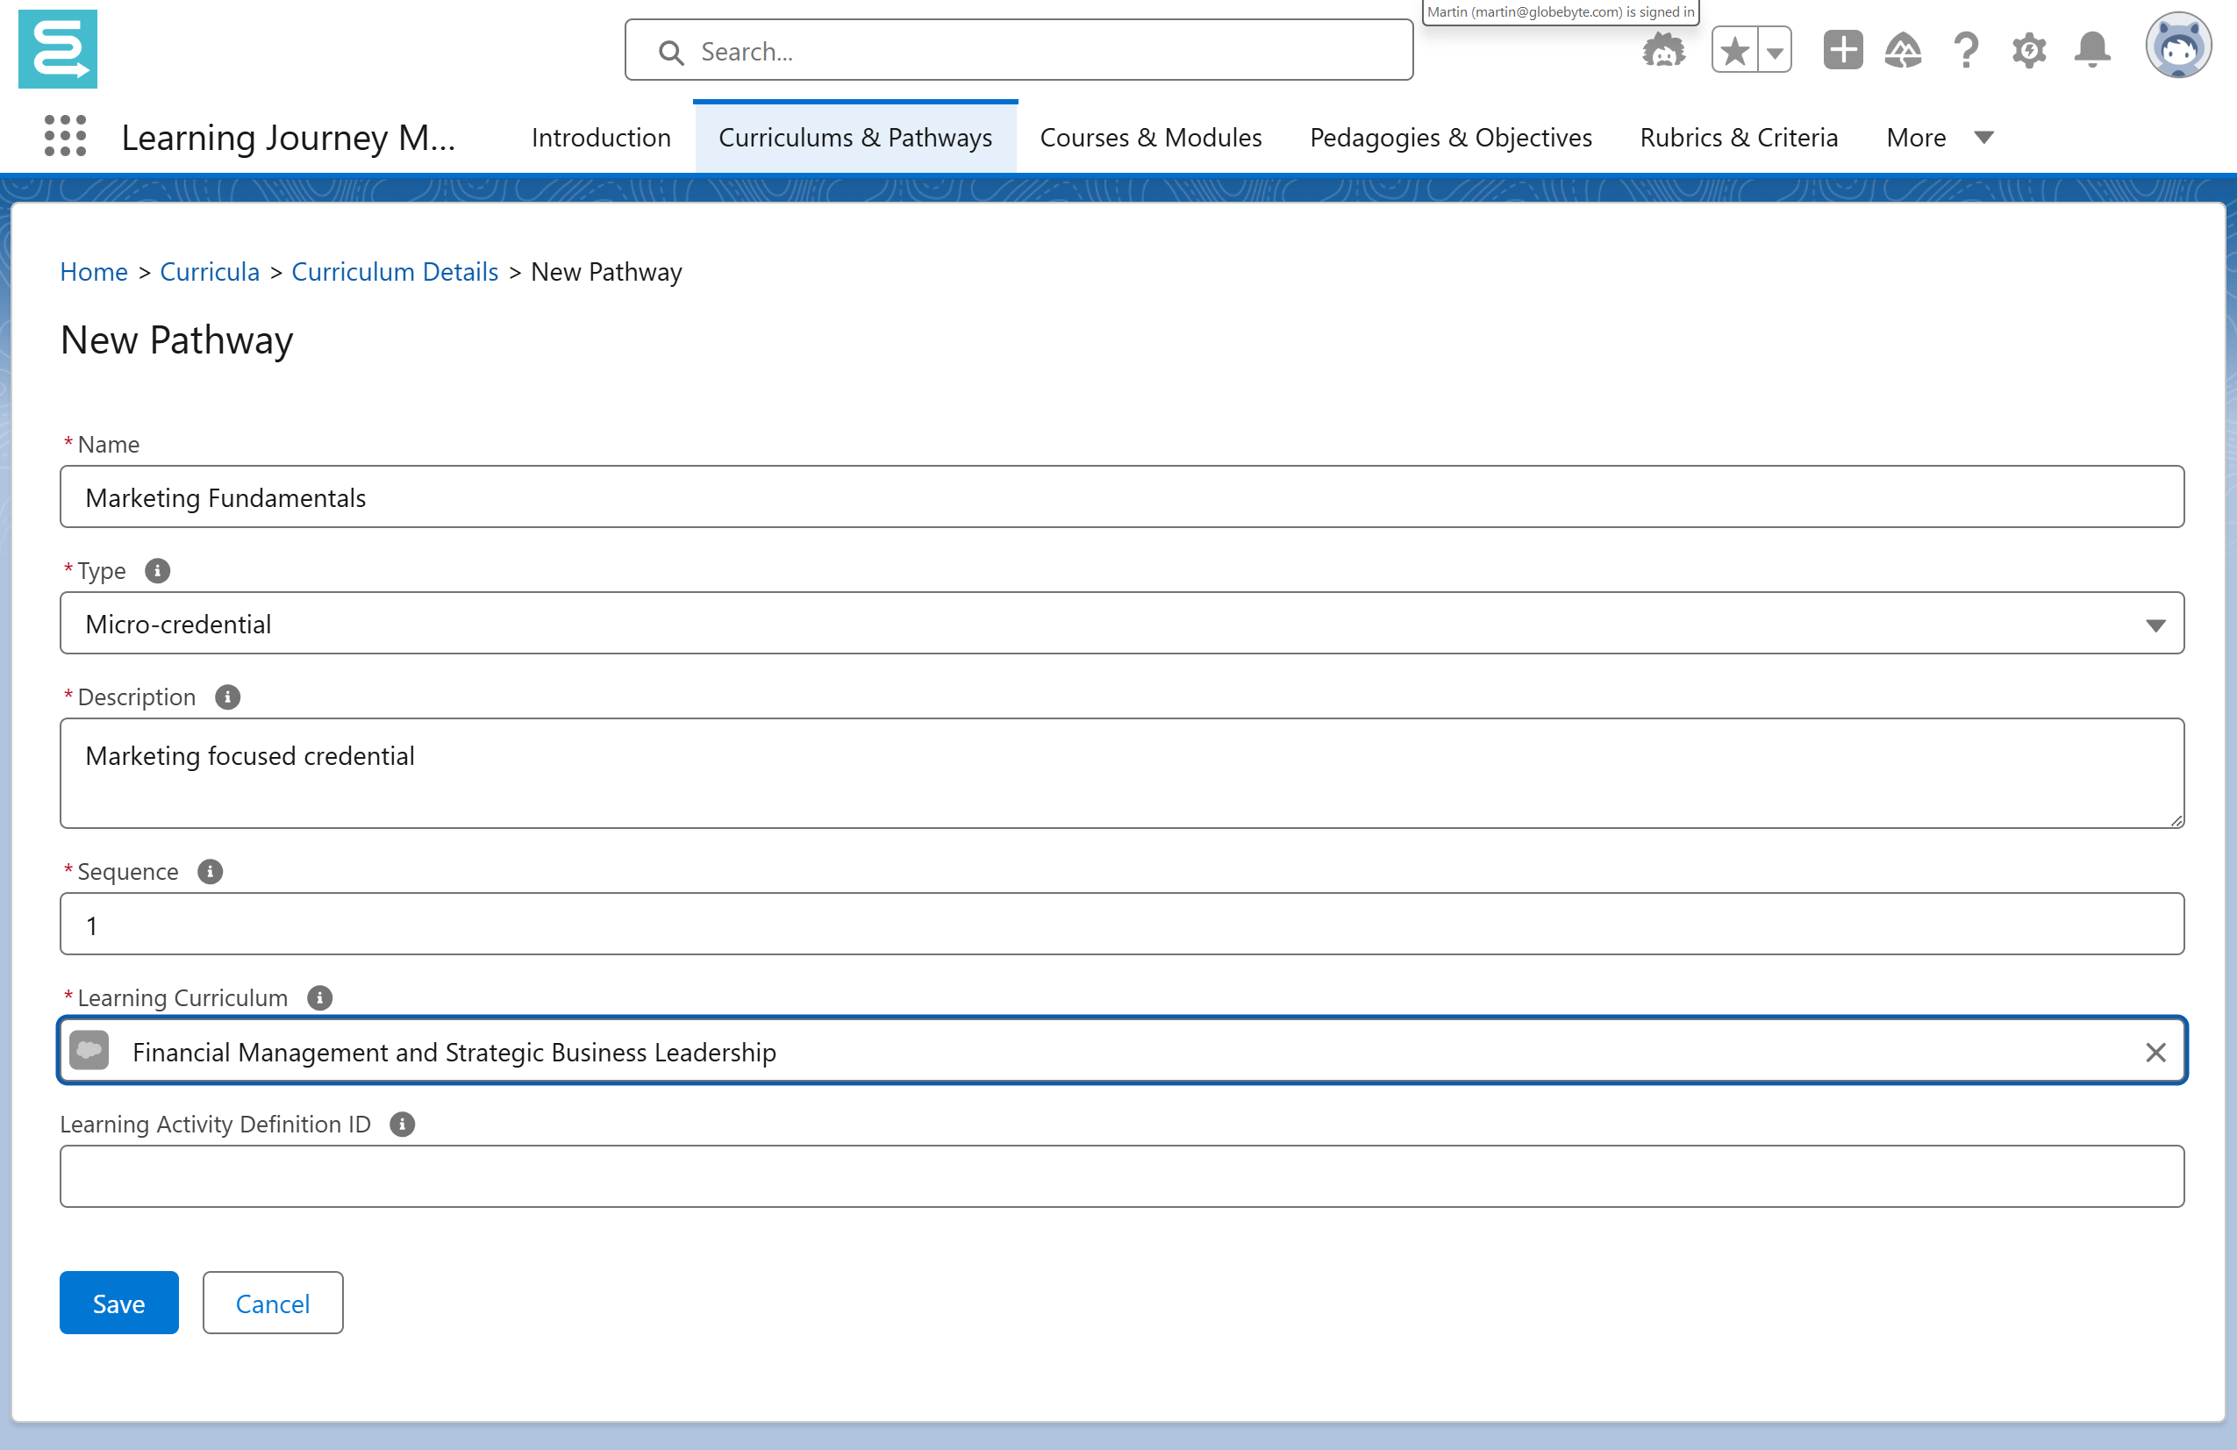The width and height of the screenshot is (2237, 1450).
Task: Open the Type dropdown showing Micro-credential
Action: point(1121,623)
